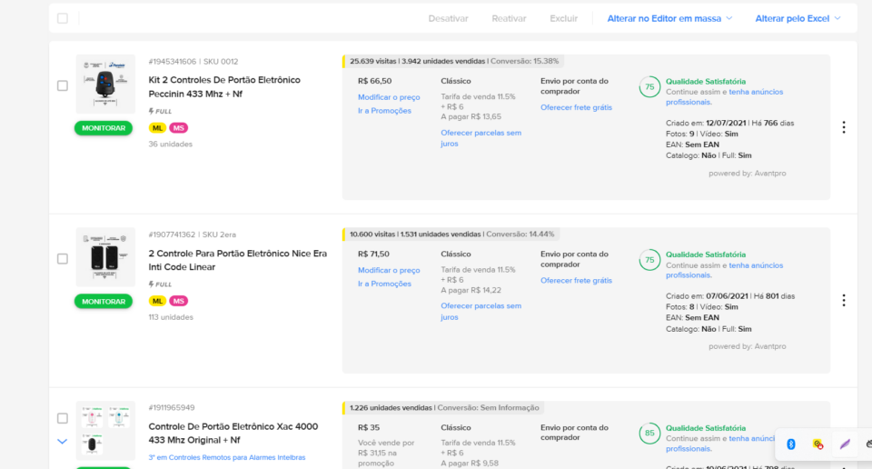Click the R$ 71,50 price
872x469 pixels.
click(x=373, y=254)
